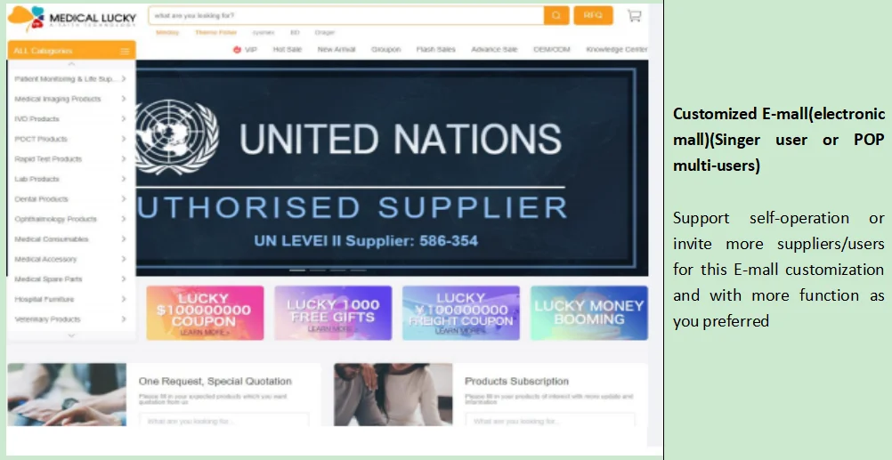Open Lucky Freight Coupon promo card

point(461,312)
